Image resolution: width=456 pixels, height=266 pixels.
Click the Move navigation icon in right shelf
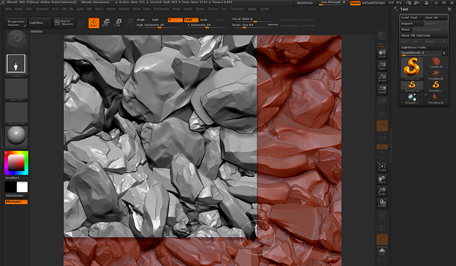tap(382, 179)
